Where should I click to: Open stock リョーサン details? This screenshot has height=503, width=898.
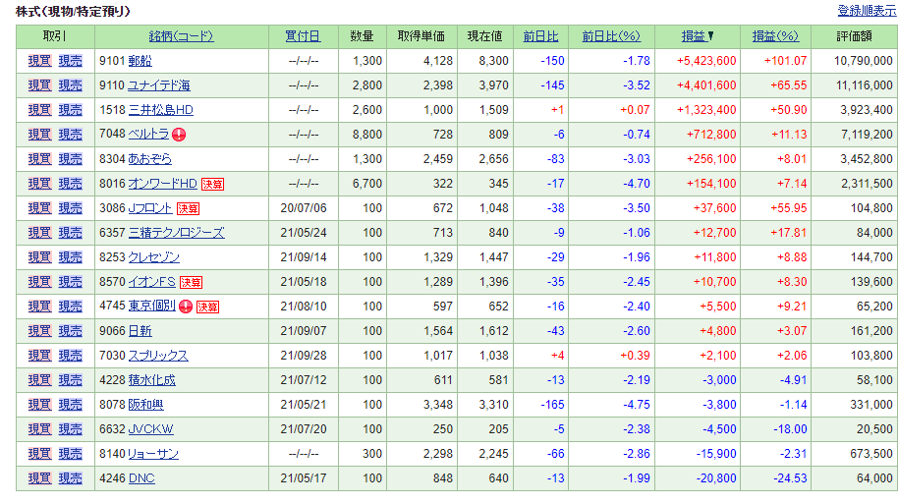pyautogui.click(x=153, y=454)
